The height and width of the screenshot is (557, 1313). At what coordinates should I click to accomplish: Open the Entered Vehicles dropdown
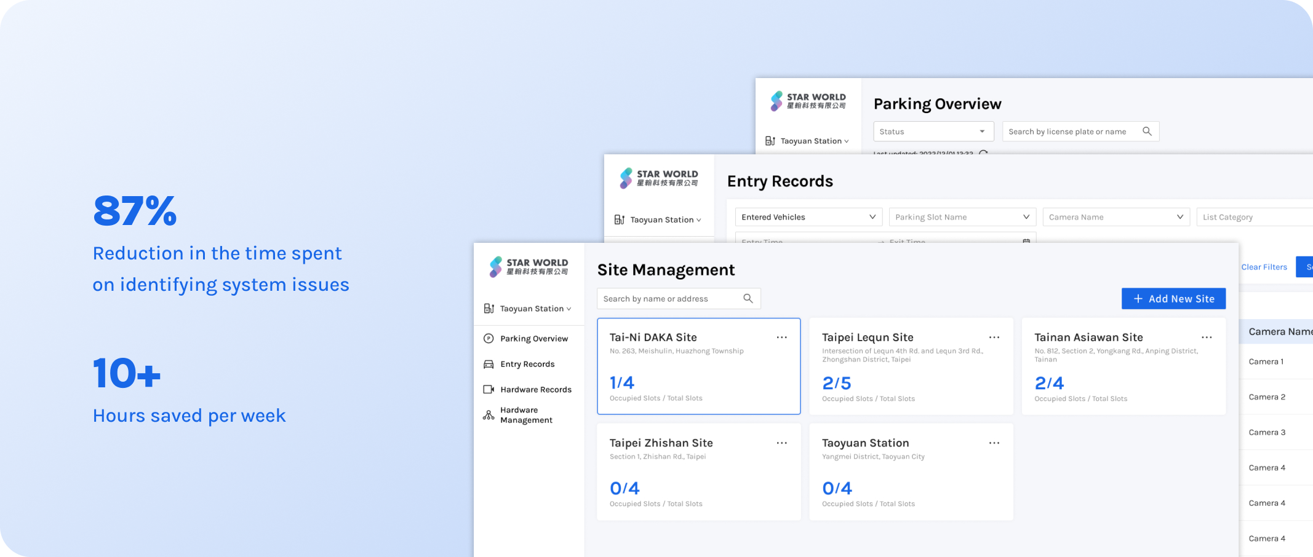pyautogui.click(x=808, y=217)
